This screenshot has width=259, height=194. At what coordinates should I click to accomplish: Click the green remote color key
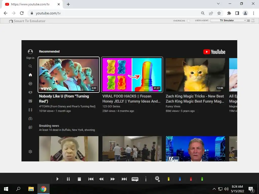click(202, 179)
